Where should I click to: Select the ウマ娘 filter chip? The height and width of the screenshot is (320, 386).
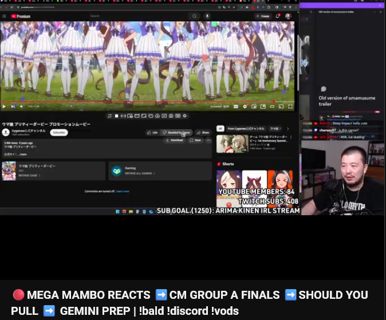click(275, 128)
